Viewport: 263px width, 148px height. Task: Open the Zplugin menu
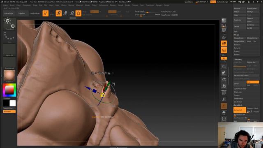click(x=159, y=5)
